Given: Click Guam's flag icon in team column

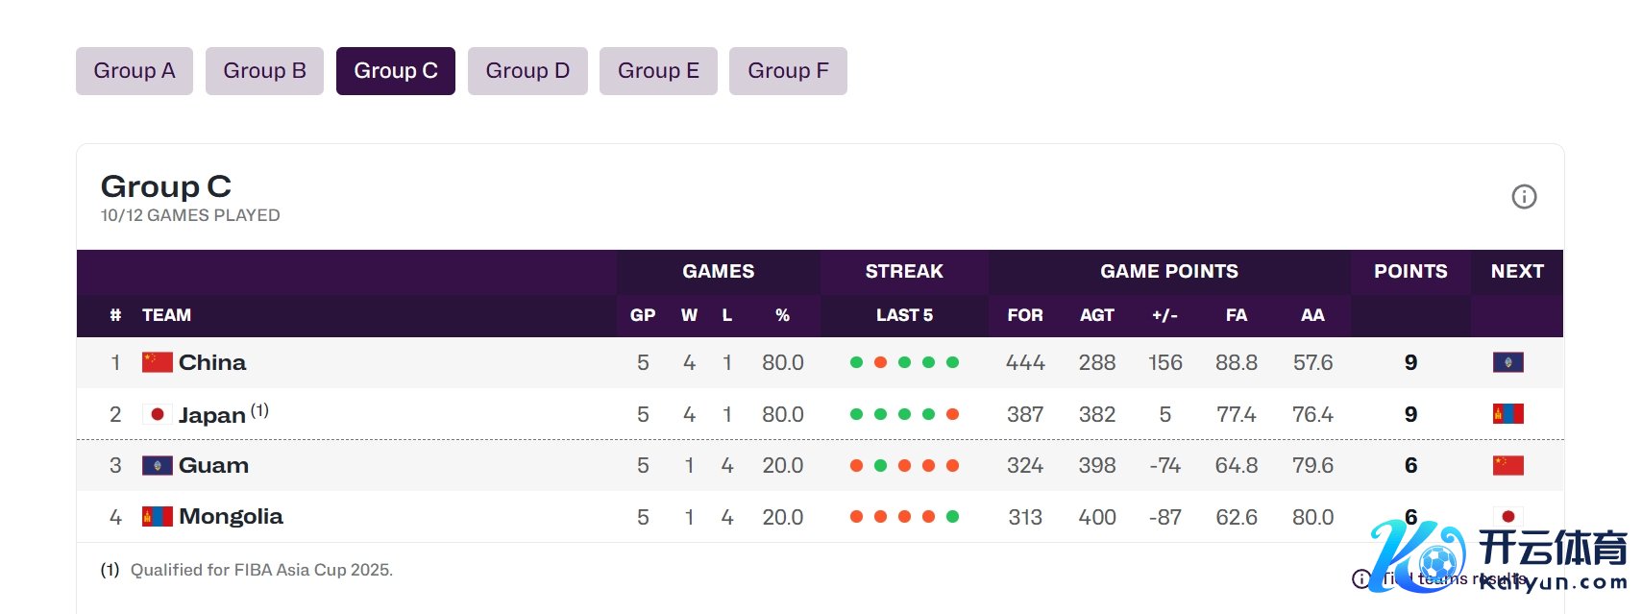Looking at the screenshot, I should [158, 466].
